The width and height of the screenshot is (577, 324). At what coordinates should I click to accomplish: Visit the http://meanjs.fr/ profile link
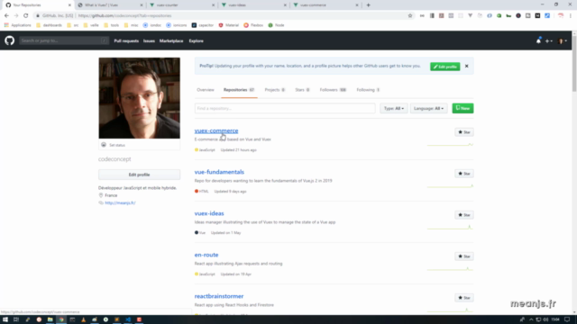120,202
